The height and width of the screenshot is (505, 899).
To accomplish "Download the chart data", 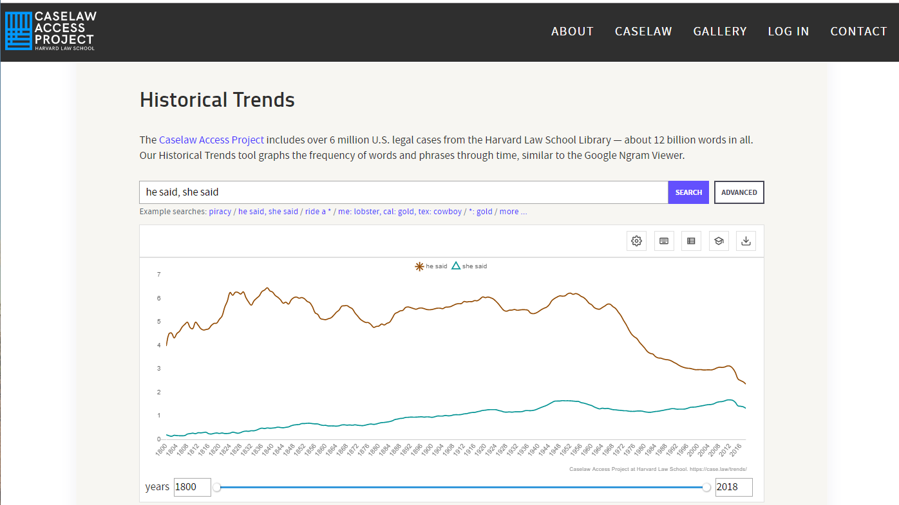I will tap(746, 240).
